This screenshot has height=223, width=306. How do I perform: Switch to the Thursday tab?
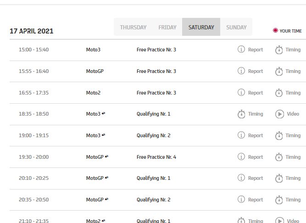pos(133,28)
